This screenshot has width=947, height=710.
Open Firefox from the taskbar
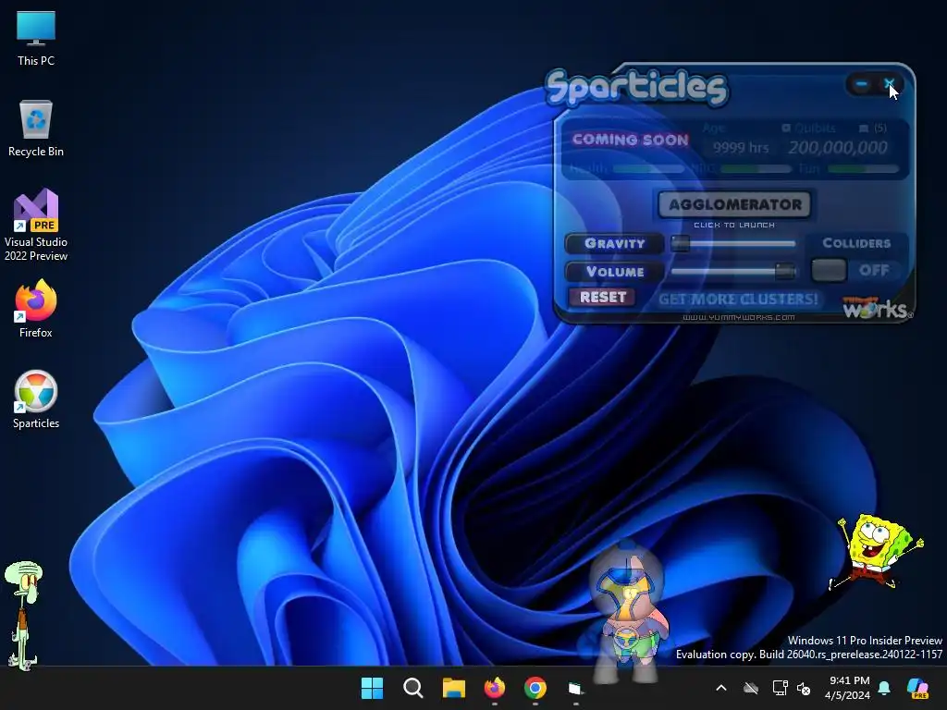(x=495, y=688)
